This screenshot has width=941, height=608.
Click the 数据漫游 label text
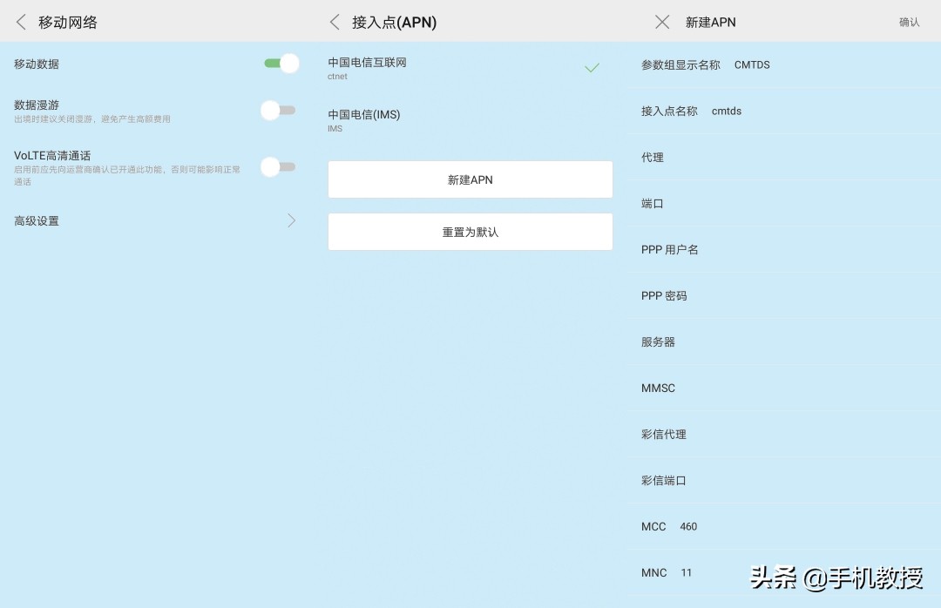coord(37,105)
